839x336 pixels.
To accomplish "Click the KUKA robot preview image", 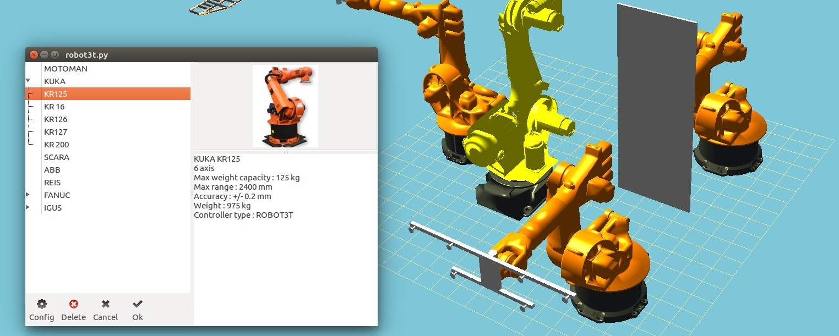I will coord(285,106).
